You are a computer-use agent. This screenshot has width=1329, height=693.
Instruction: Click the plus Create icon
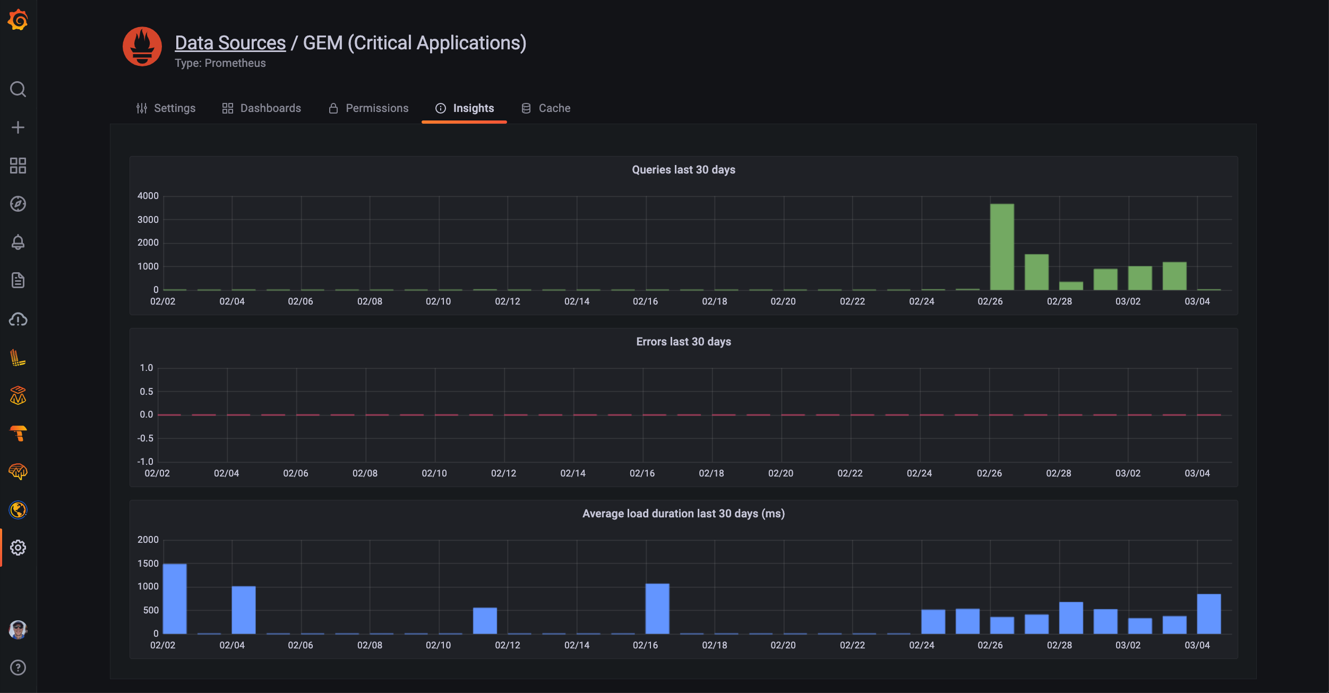(x=18, y=127)
